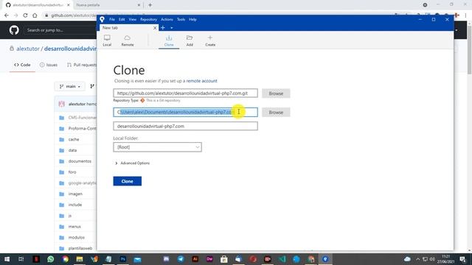
Task: Open the main branch dropdown on GitHub
Action: tap(70, 87)
